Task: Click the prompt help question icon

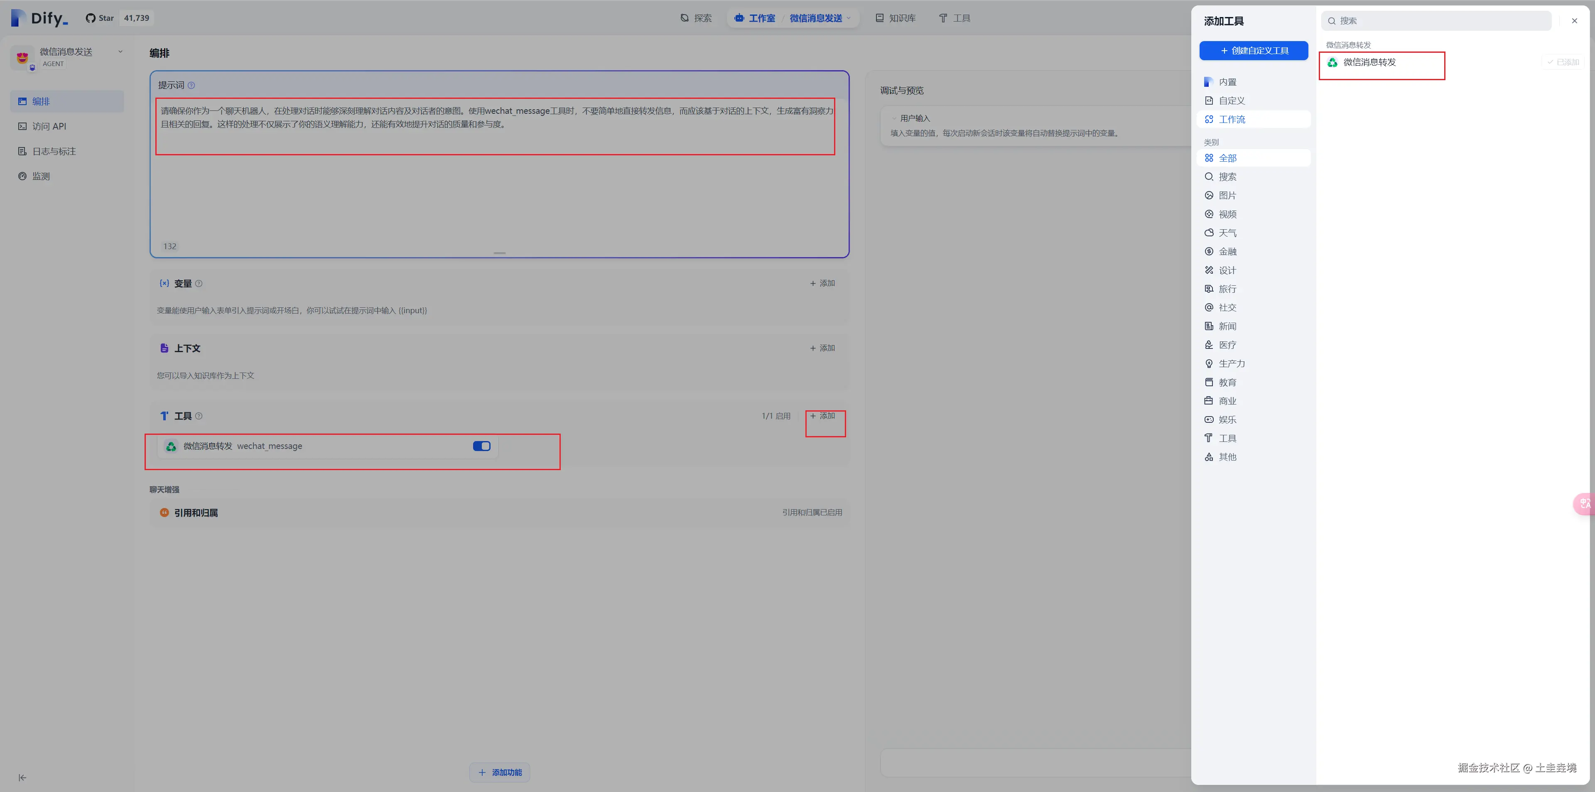Action: tap(191, 86)
